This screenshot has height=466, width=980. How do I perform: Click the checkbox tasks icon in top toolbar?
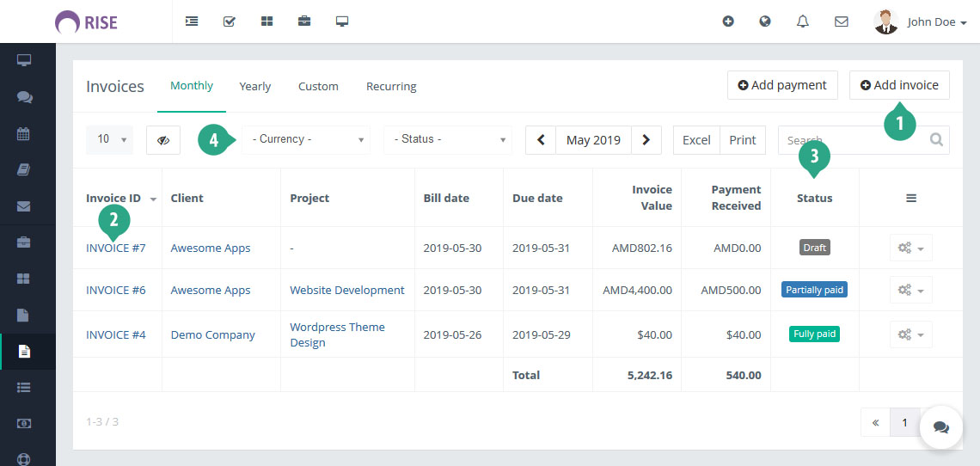pyautogui.click(x=229, y=21)
